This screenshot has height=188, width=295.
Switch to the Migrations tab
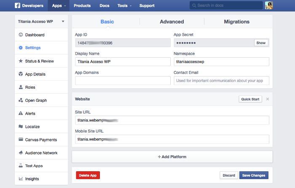(237, 21)
